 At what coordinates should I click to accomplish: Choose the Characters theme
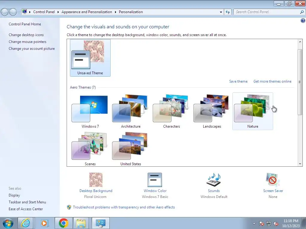[171, 111]
